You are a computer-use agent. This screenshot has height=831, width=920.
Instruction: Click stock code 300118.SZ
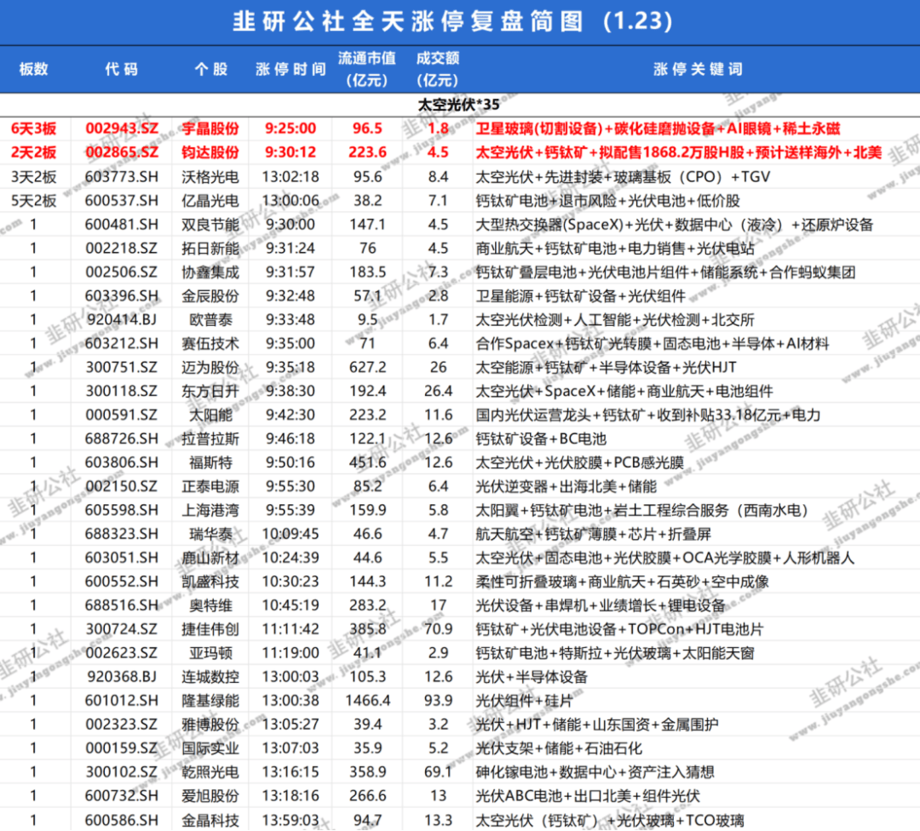point(121,392)
